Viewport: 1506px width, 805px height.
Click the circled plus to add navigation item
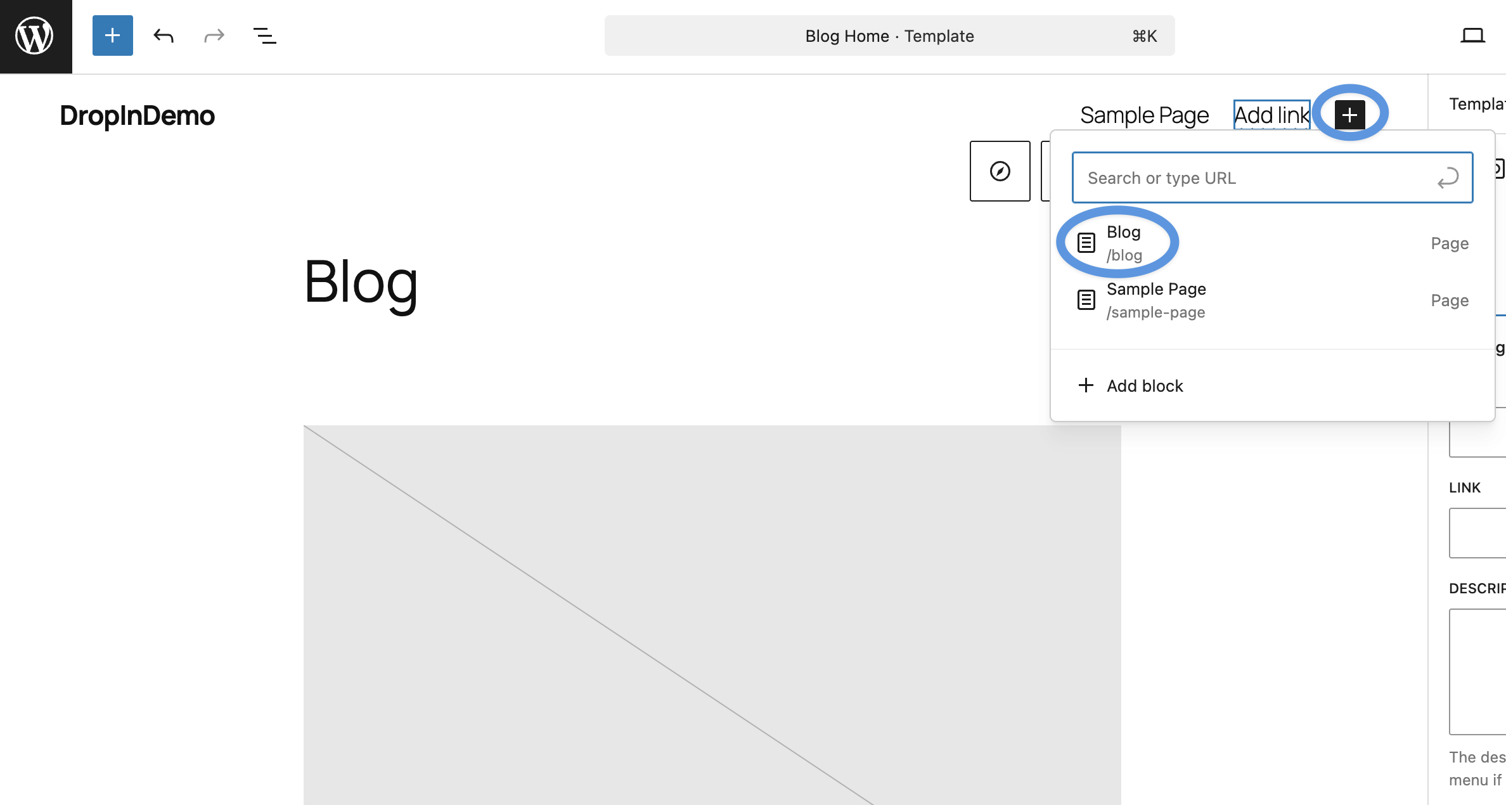(1349, 114)
